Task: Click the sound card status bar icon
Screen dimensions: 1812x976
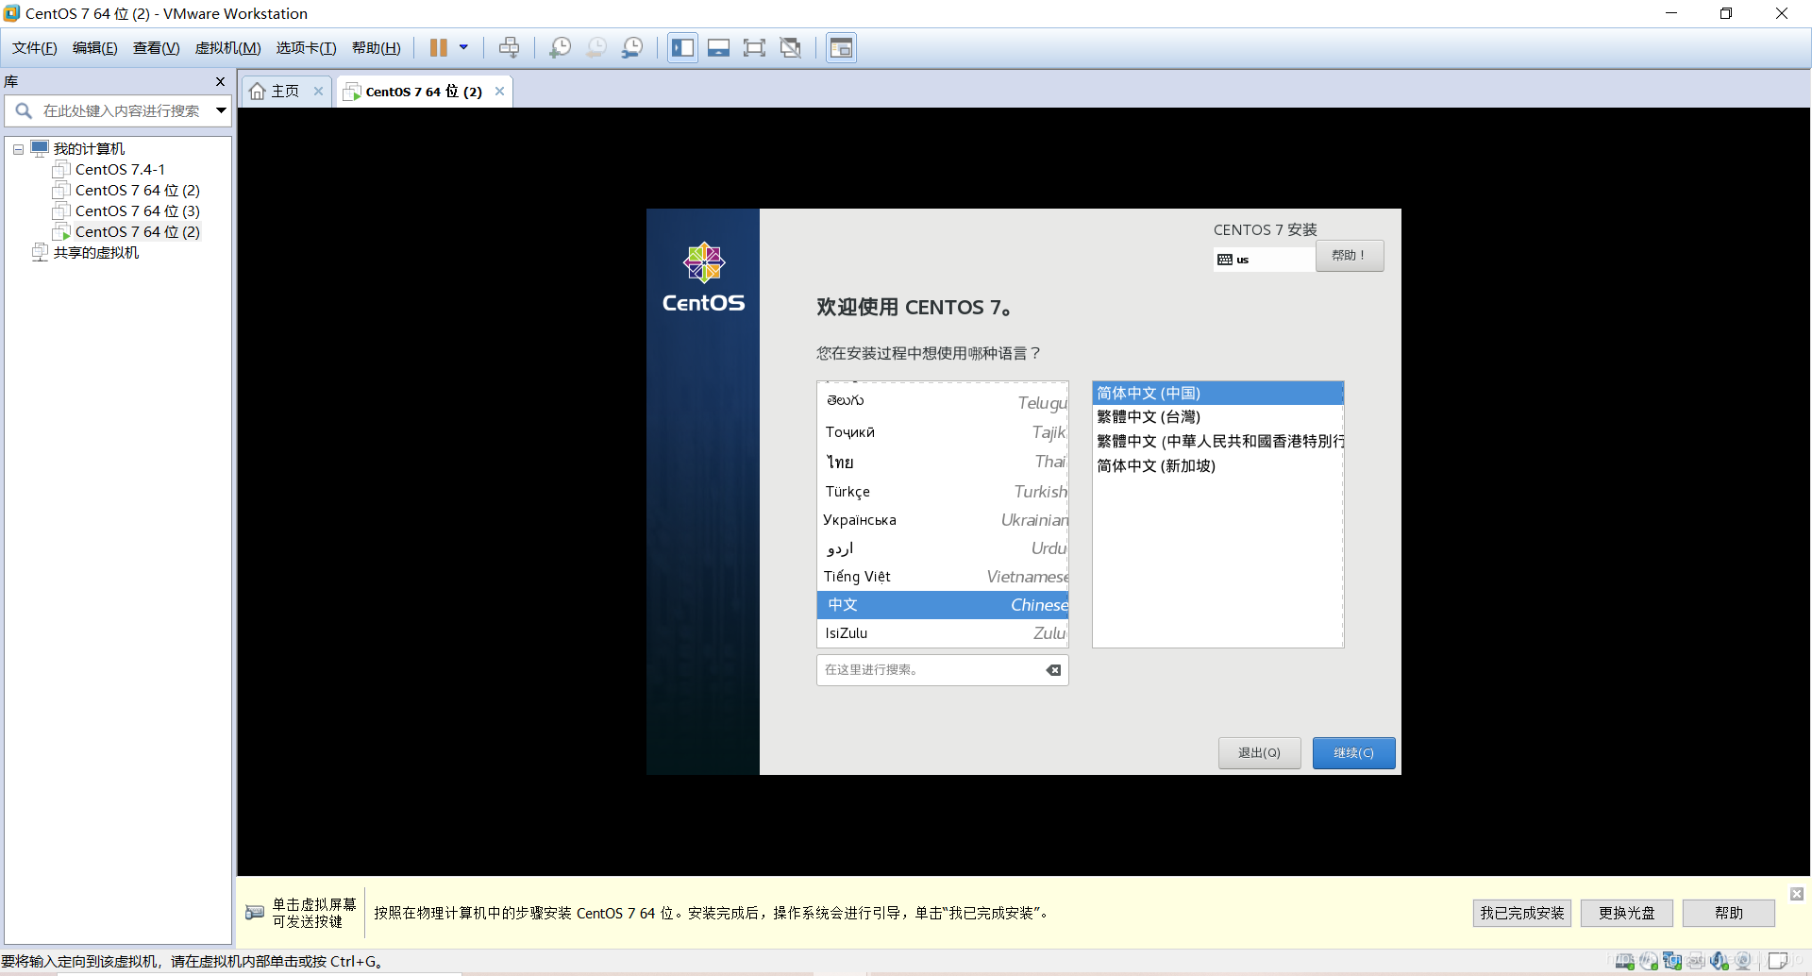Action: (1720, 961)
